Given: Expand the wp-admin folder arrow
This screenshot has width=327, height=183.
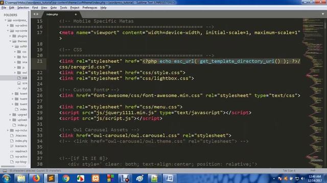Looking at the screenshot, I should point(8,25).
